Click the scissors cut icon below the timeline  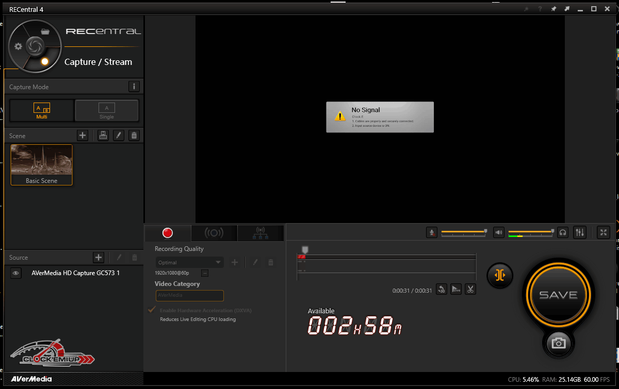[x=470, y=289]
